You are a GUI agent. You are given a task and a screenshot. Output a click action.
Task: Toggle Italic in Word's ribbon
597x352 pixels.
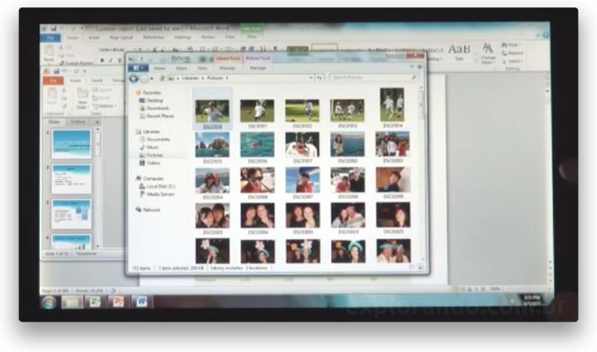point(110,60)
